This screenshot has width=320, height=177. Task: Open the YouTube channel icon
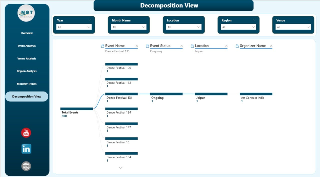click(x=26, y=133)
